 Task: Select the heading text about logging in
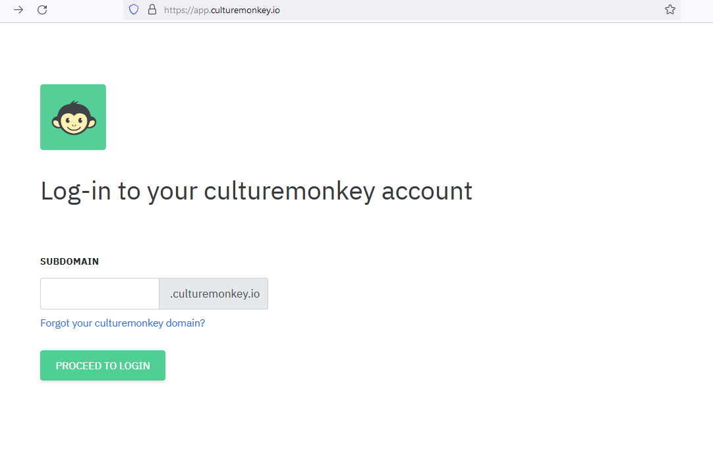(256, 191)
